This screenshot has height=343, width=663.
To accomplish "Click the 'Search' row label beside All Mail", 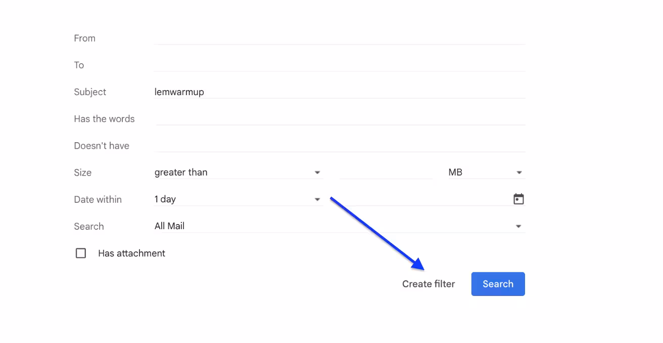I will (89, 226).
